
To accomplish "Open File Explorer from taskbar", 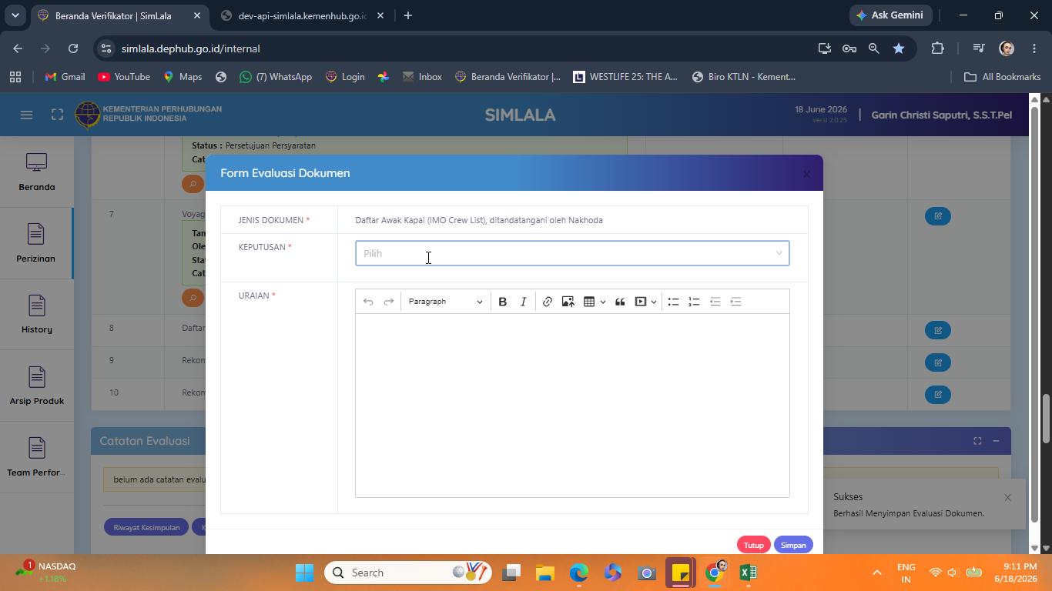I will tap(545, 573).
